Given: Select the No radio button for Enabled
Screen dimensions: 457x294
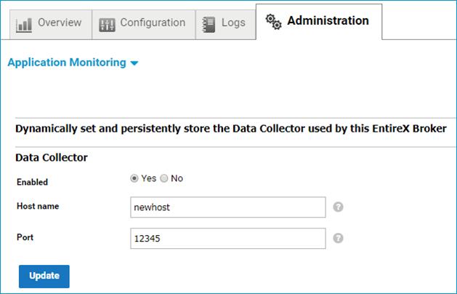Looking at the screenshot, I should 164,178.
